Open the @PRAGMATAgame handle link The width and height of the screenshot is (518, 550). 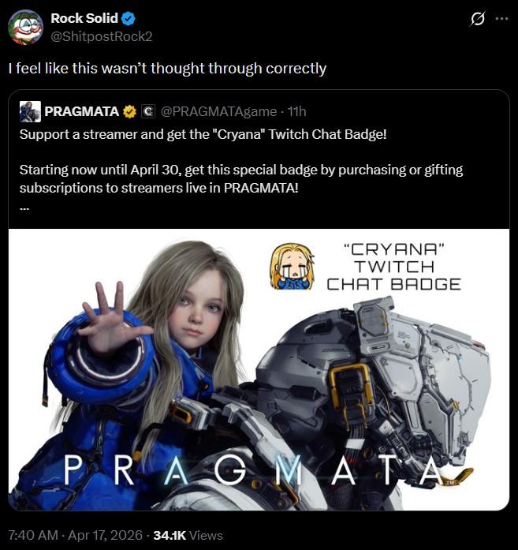(x=218, y=111)
